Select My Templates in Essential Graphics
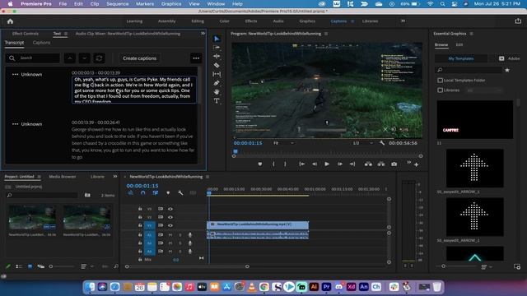Image resolution: width=527 pixels, height=296 pixels. click(461, 58)
